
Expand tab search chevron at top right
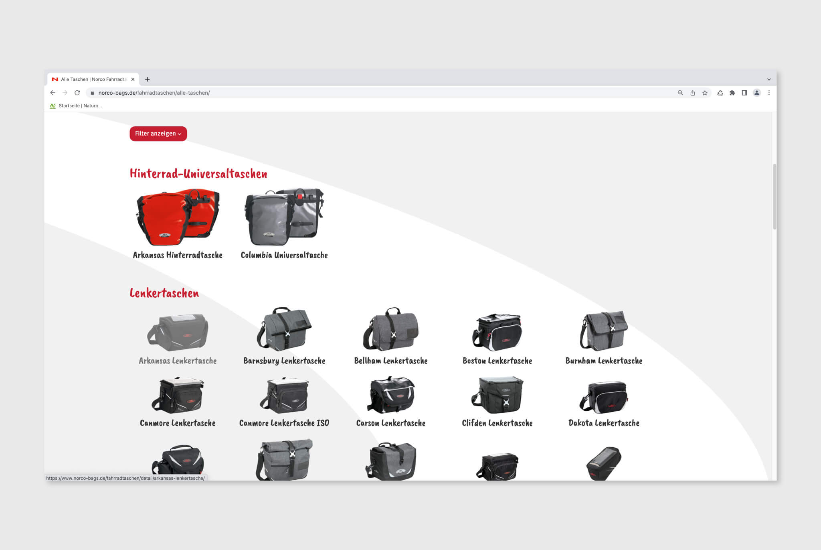point(769,79)
